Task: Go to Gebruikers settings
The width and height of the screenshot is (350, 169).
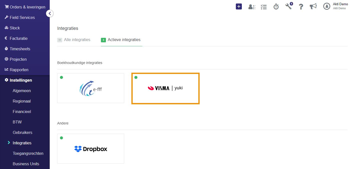Action: point(22,132)
